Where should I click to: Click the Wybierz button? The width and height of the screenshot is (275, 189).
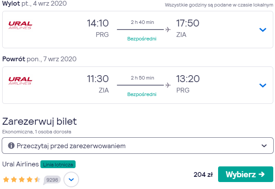(x=245, y=174)
